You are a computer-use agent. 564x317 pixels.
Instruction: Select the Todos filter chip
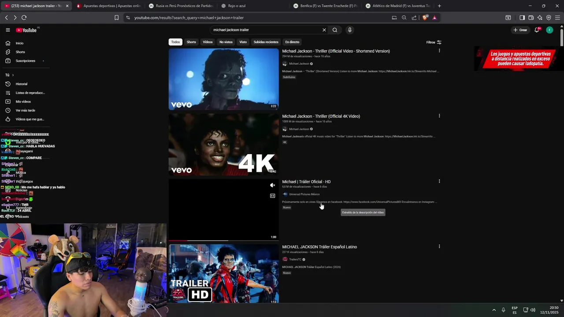coord(175,42)
